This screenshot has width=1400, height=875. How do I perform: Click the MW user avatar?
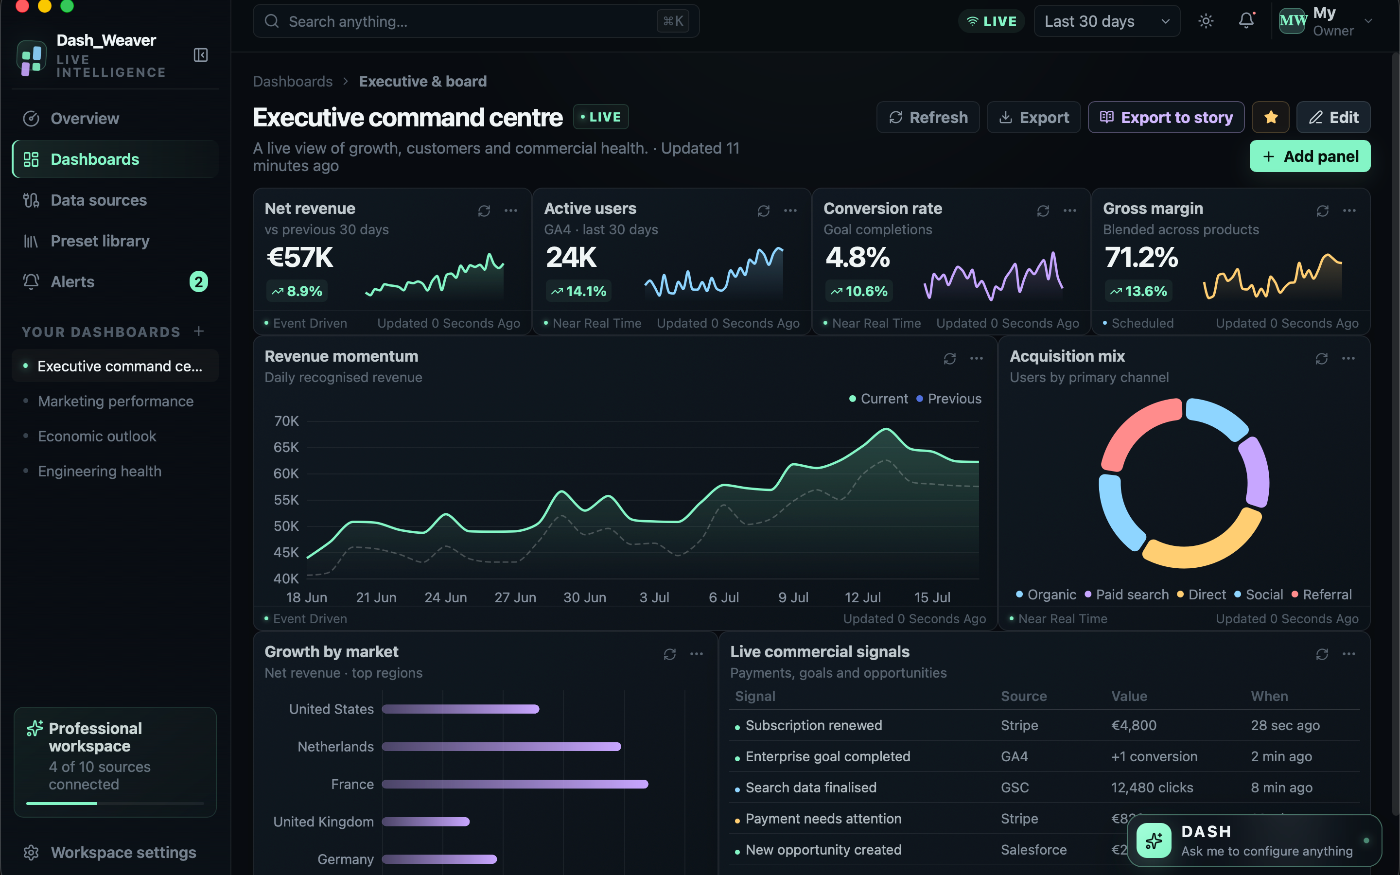pos(1293,21)
